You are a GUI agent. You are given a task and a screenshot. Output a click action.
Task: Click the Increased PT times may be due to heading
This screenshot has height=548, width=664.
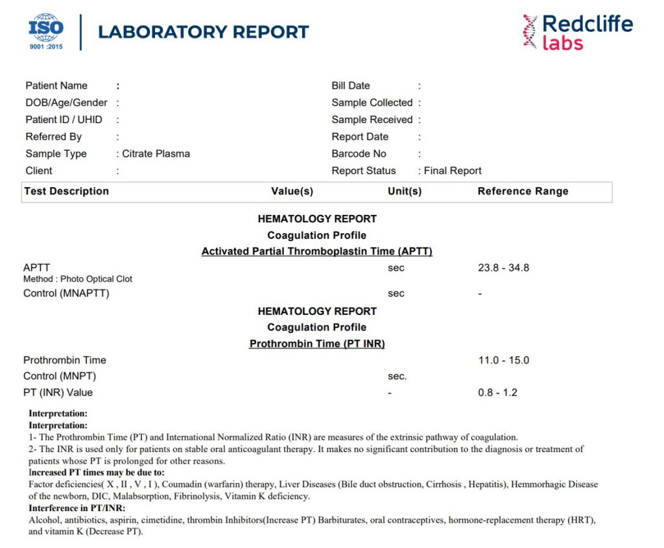pos(97,472)
